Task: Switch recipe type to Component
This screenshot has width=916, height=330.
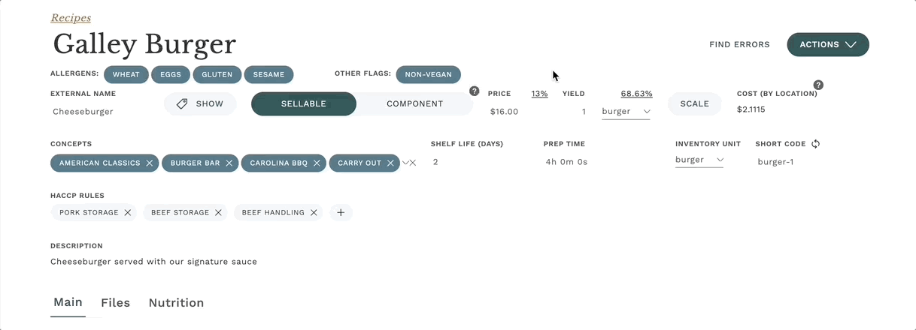Action: point(414,104)
